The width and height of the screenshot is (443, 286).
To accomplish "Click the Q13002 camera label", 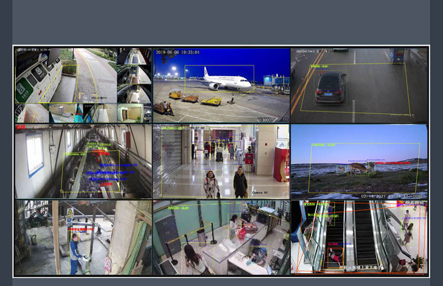I will (264, 120).
